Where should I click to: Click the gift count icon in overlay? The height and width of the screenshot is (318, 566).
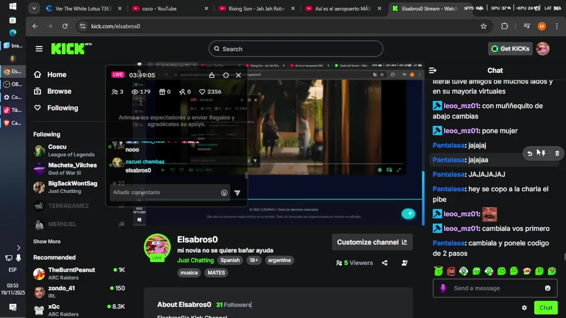click(165, 91)
